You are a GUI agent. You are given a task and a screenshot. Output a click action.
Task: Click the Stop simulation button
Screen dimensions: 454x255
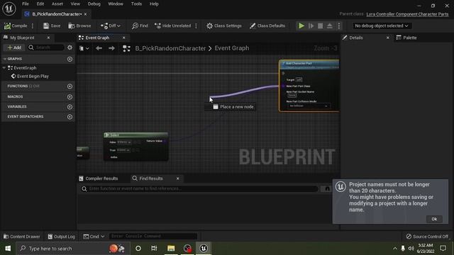point(320,25)
